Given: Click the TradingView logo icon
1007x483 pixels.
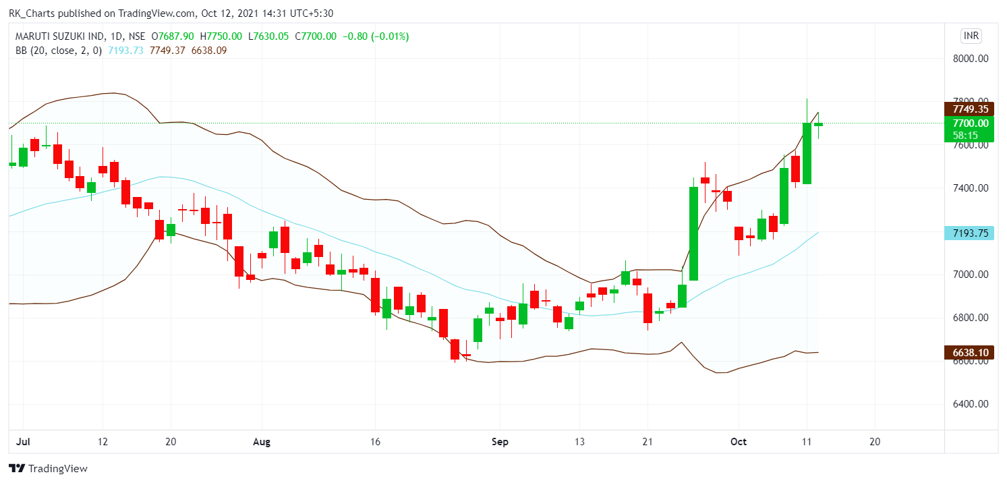Looking at the screenshot, I should click(17, 468).
